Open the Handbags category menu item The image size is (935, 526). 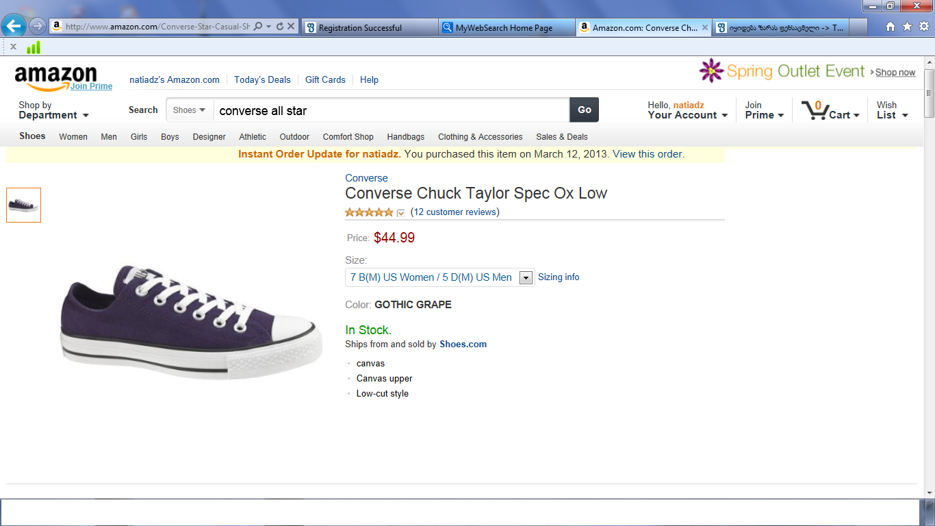405,137
